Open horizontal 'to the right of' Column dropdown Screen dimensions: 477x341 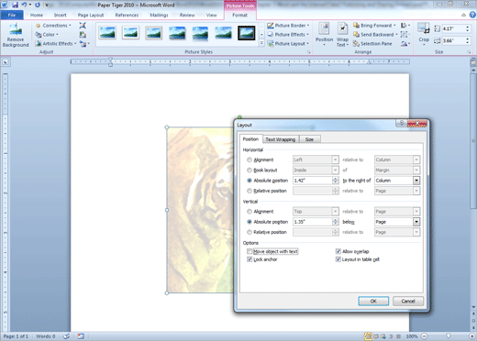point(416,181)
